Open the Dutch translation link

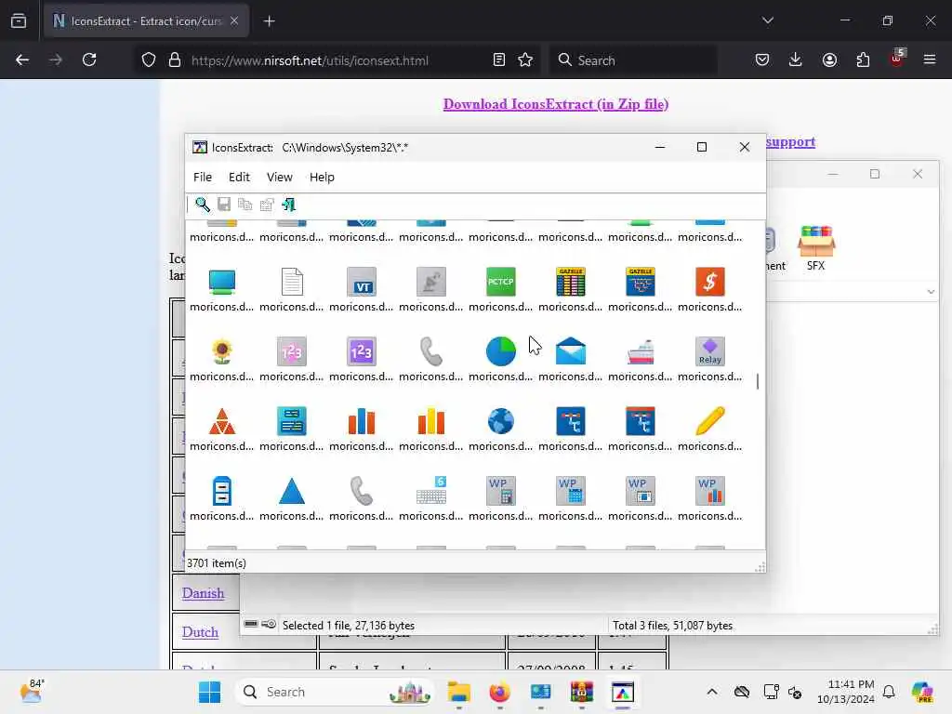pos(200,632)
